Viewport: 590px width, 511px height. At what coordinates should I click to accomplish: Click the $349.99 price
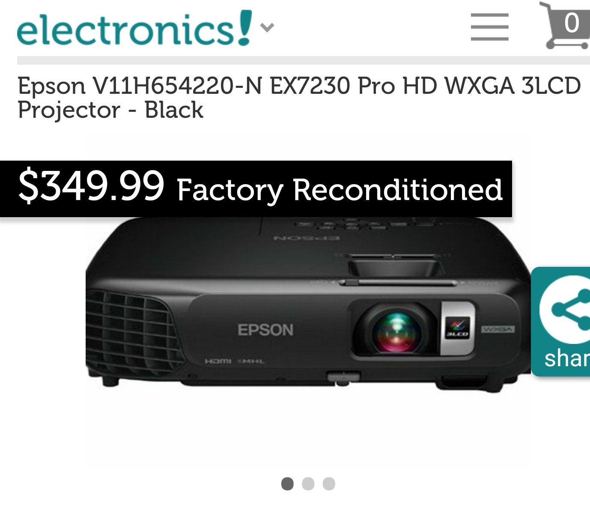click(91, 186)
